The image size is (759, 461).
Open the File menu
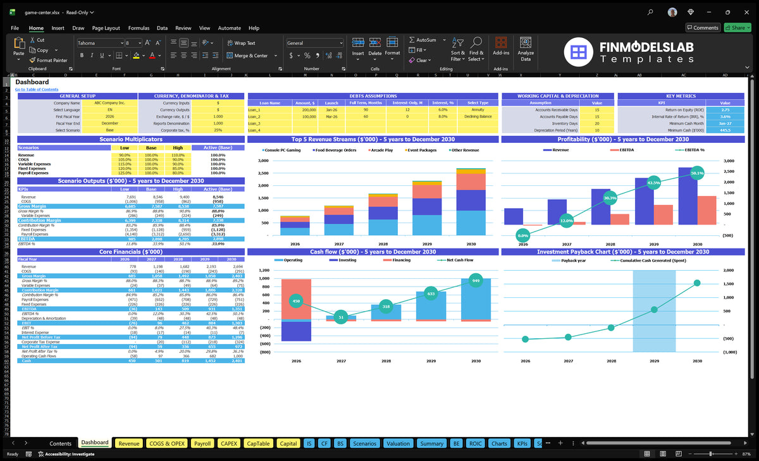(15, 28)
